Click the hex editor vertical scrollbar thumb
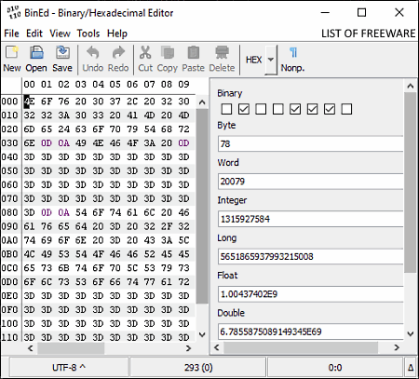 pyautogui.click(x=202, y=206)
